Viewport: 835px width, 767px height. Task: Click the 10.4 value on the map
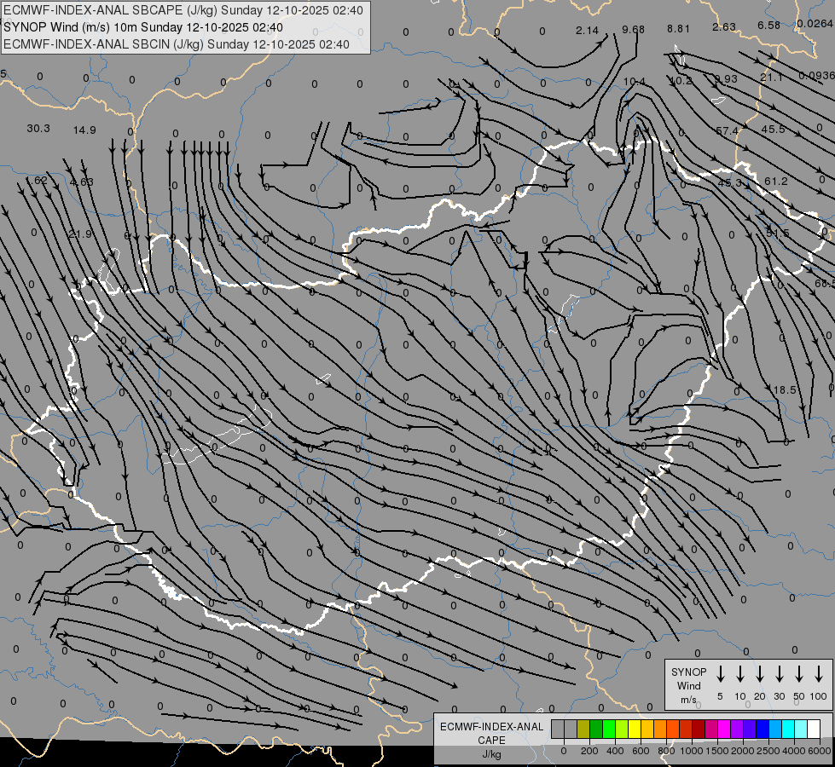coord(635,82)
